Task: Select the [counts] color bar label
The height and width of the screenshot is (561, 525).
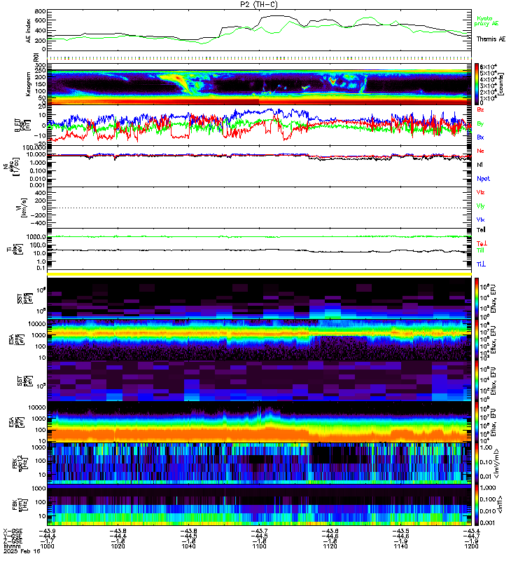Action: click(501, 84)
